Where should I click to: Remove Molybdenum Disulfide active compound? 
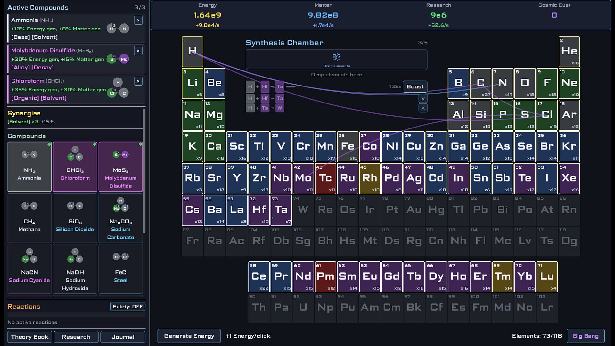(x=138, y=51)
